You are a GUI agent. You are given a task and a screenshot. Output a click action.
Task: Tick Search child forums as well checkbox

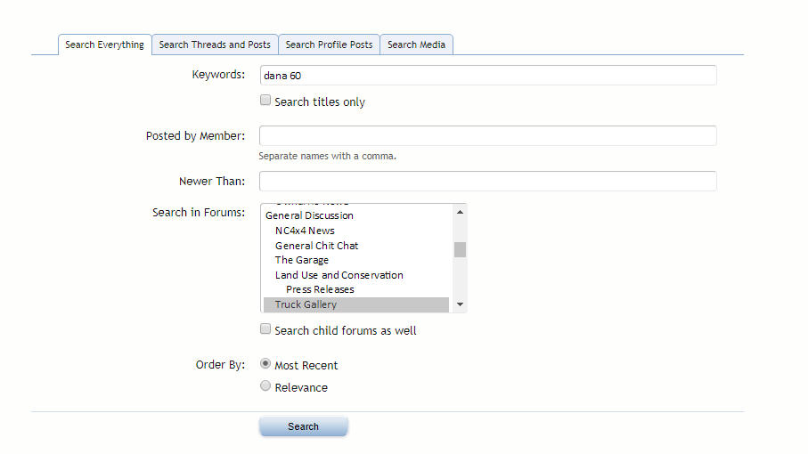(x=265, y=329)
